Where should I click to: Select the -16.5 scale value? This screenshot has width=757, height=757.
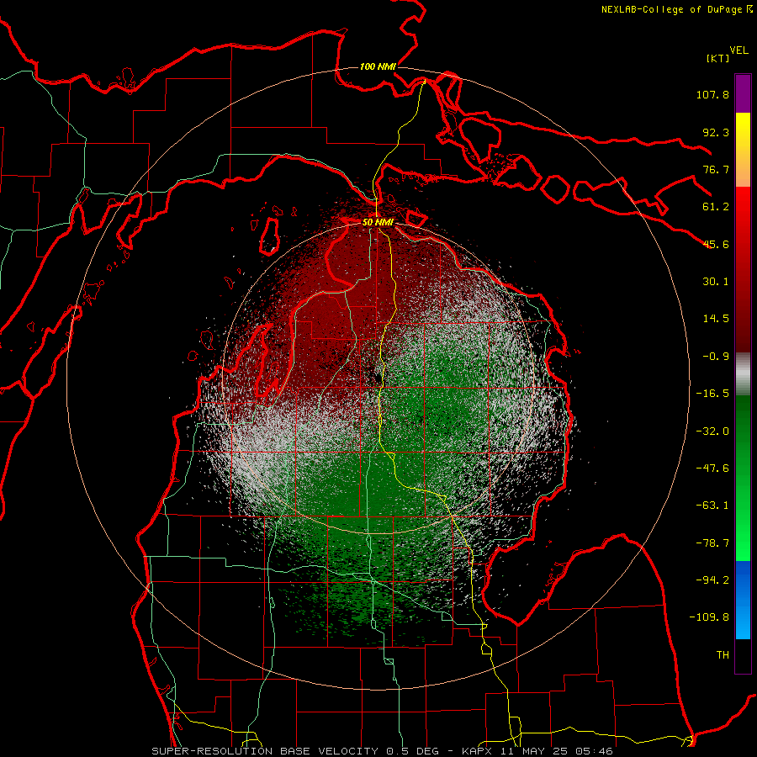712,394
